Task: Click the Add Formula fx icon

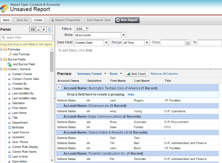Action: point(10,55)
